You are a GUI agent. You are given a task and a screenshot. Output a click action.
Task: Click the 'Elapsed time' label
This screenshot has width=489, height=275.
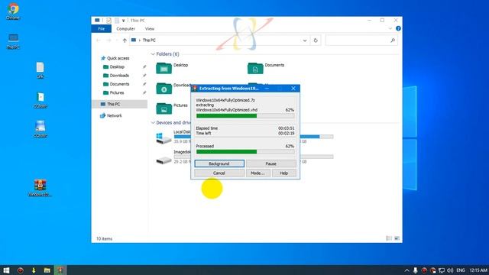tap(207, 128)
